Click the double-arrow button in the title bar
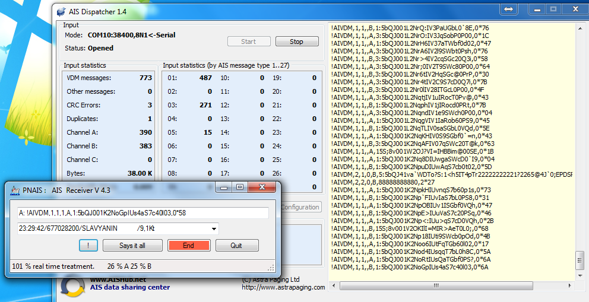 (x=509, y=9)
